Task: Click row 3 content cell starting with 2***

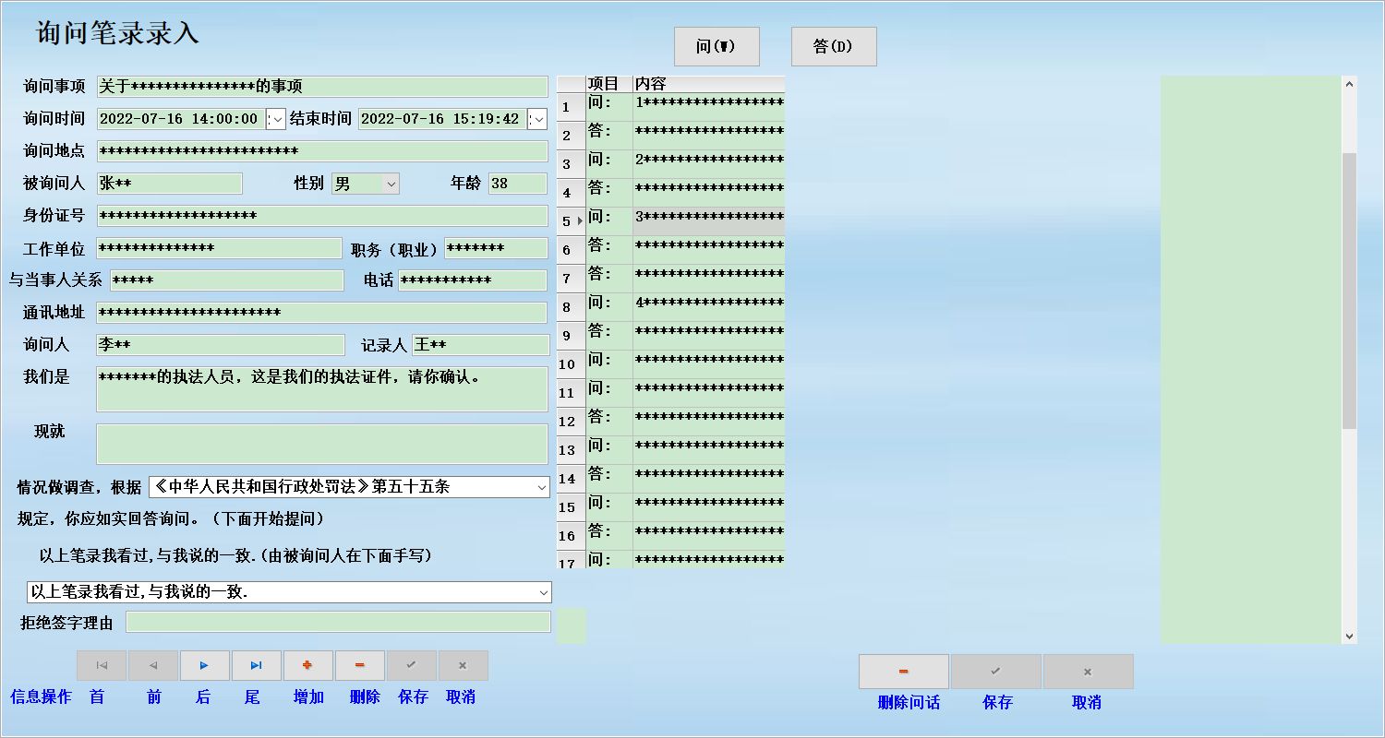Action: (x=708, y=164)
